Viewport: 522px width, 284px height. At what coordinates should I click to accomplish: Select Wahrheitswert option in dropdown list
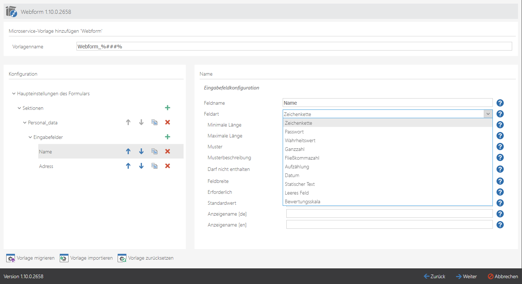click(x=300, y=140)
